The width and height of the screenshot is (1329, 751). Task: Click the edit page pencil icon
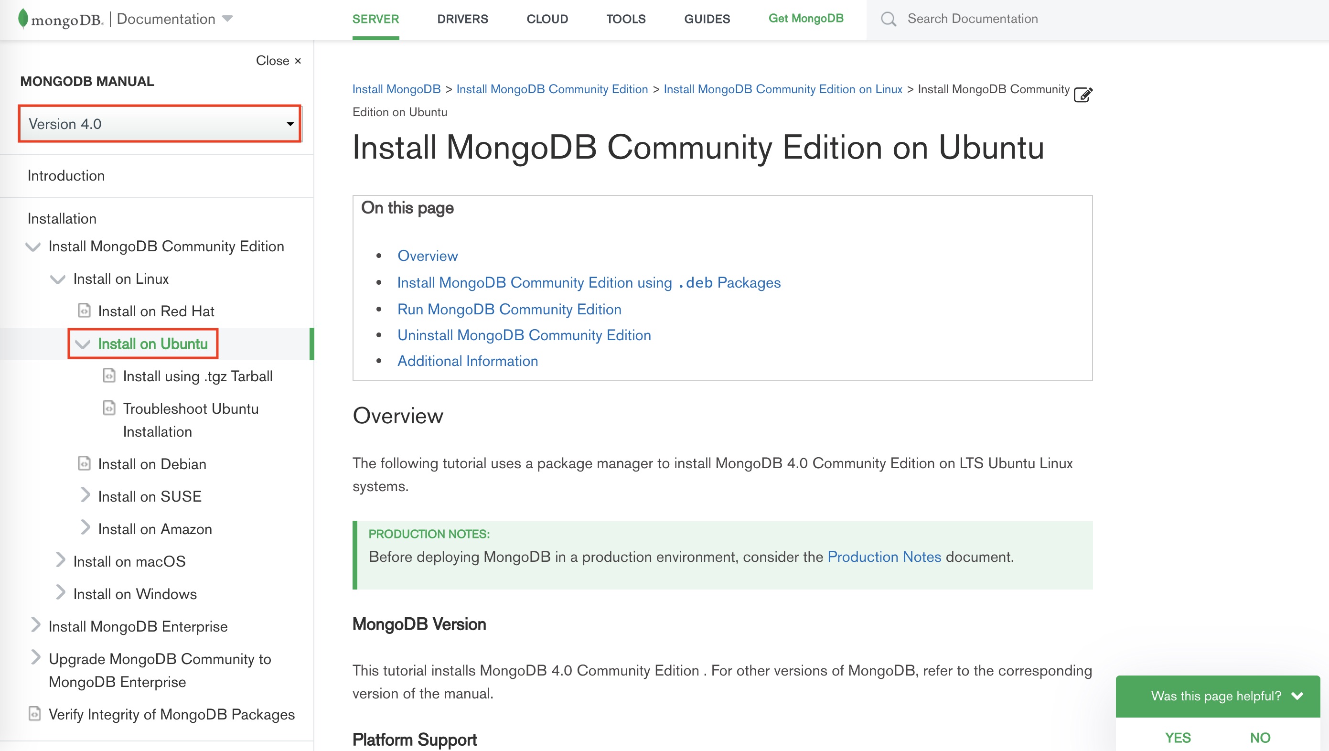coord(1082,95)
